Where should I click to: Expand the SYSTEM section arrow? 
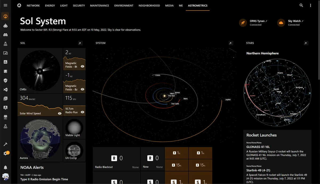point(231,43)
